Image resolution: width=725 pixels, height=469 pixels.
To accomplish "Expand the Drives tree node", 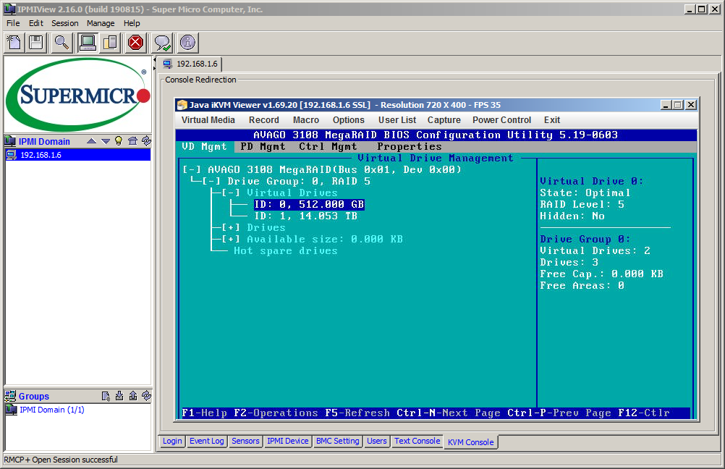I will point(231,228).
